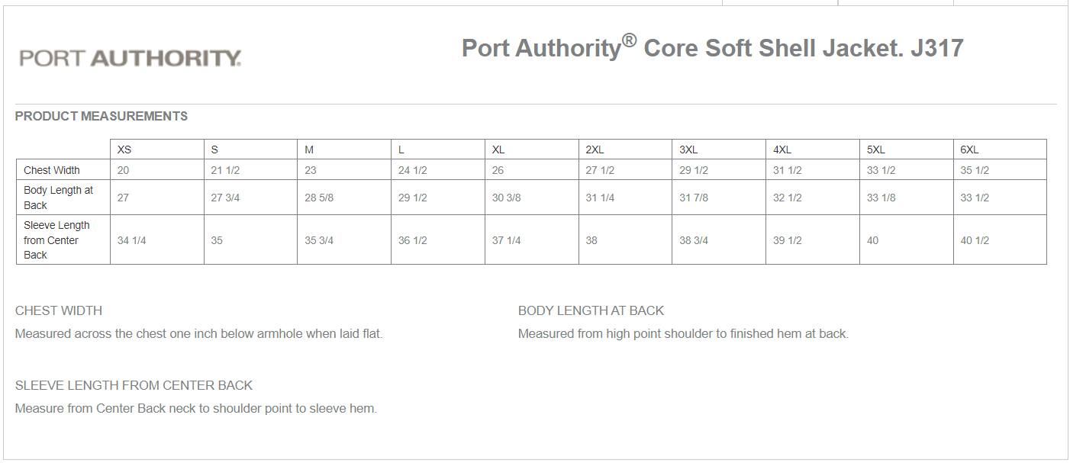The width and height of the screenshot is (1070, 463).
Task: Click the Chest Width row label
Action: click(x=52, y=170)
